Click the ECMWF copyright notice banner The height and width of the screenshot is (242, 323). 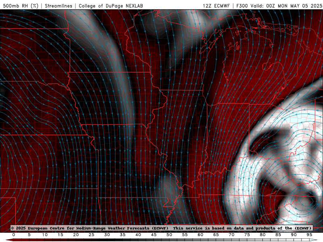pyautogui.click(x=162, y=228)
